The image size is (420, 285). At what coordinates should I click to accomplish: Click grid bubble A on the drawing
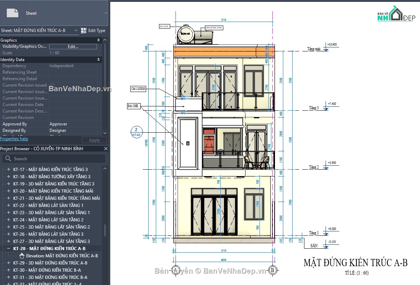pos(176,270)
